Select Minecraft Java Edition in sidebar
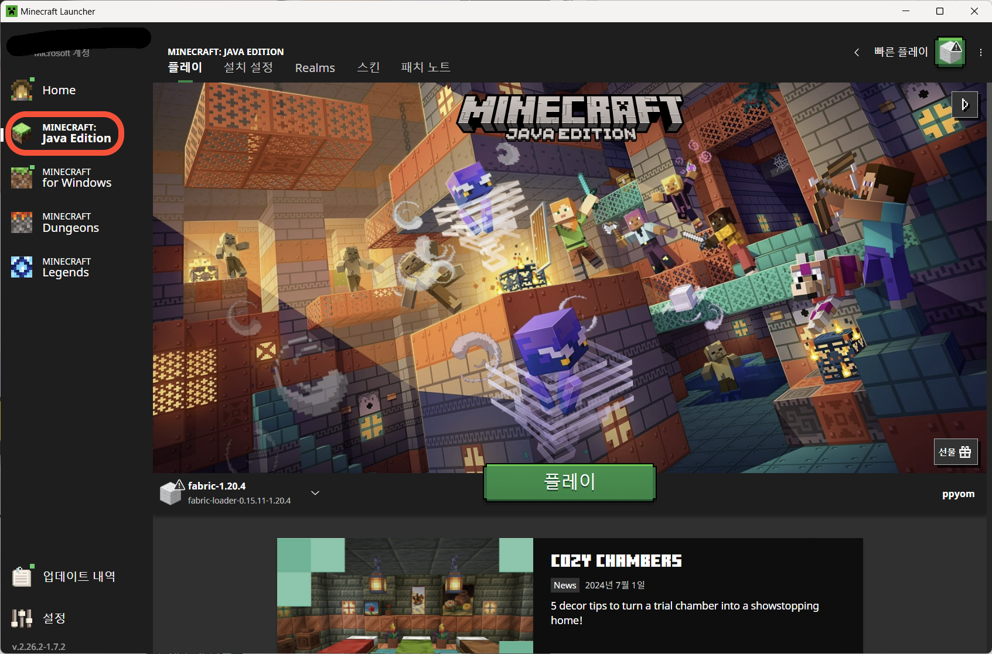 point(64,133)
